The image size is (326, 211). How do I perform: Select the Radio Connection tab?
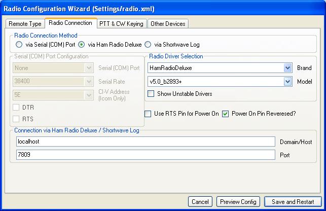point(70,23)
